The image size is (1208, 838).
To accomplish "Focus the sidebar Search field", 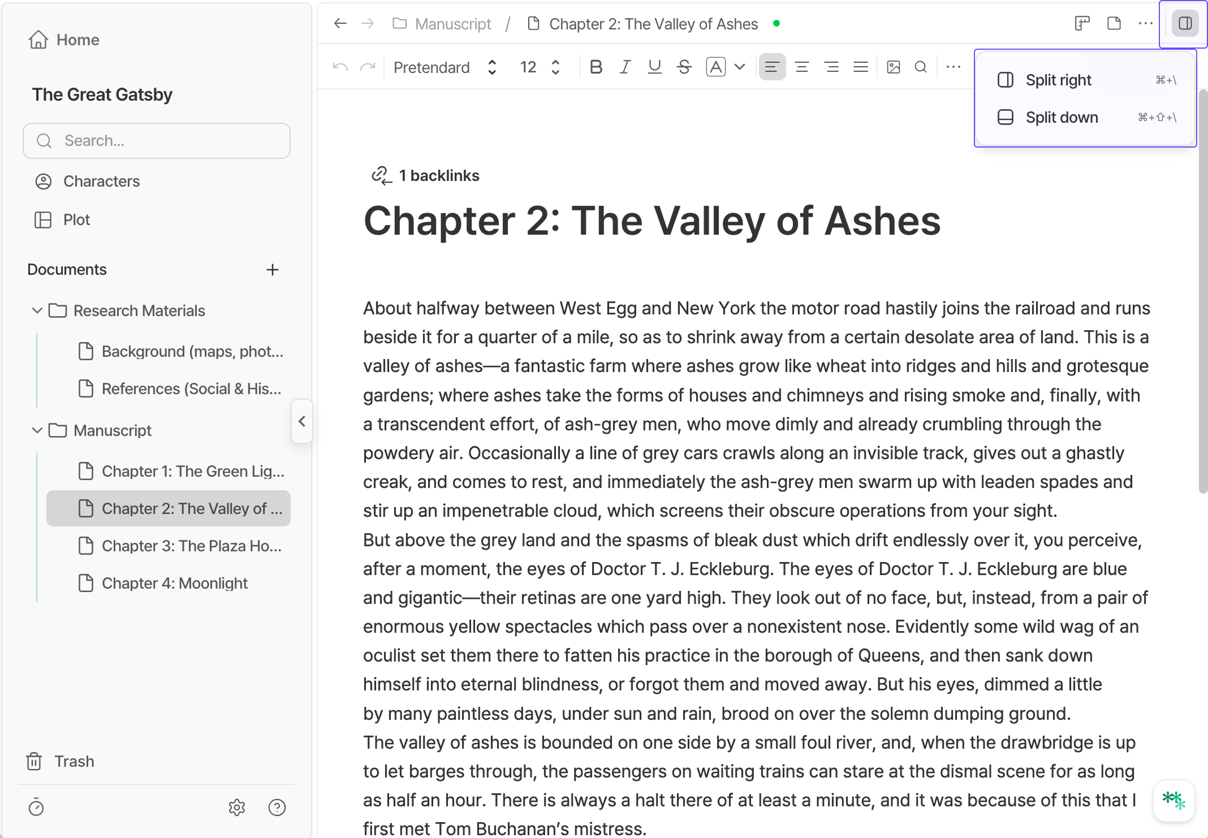I will tap(157, 141).
